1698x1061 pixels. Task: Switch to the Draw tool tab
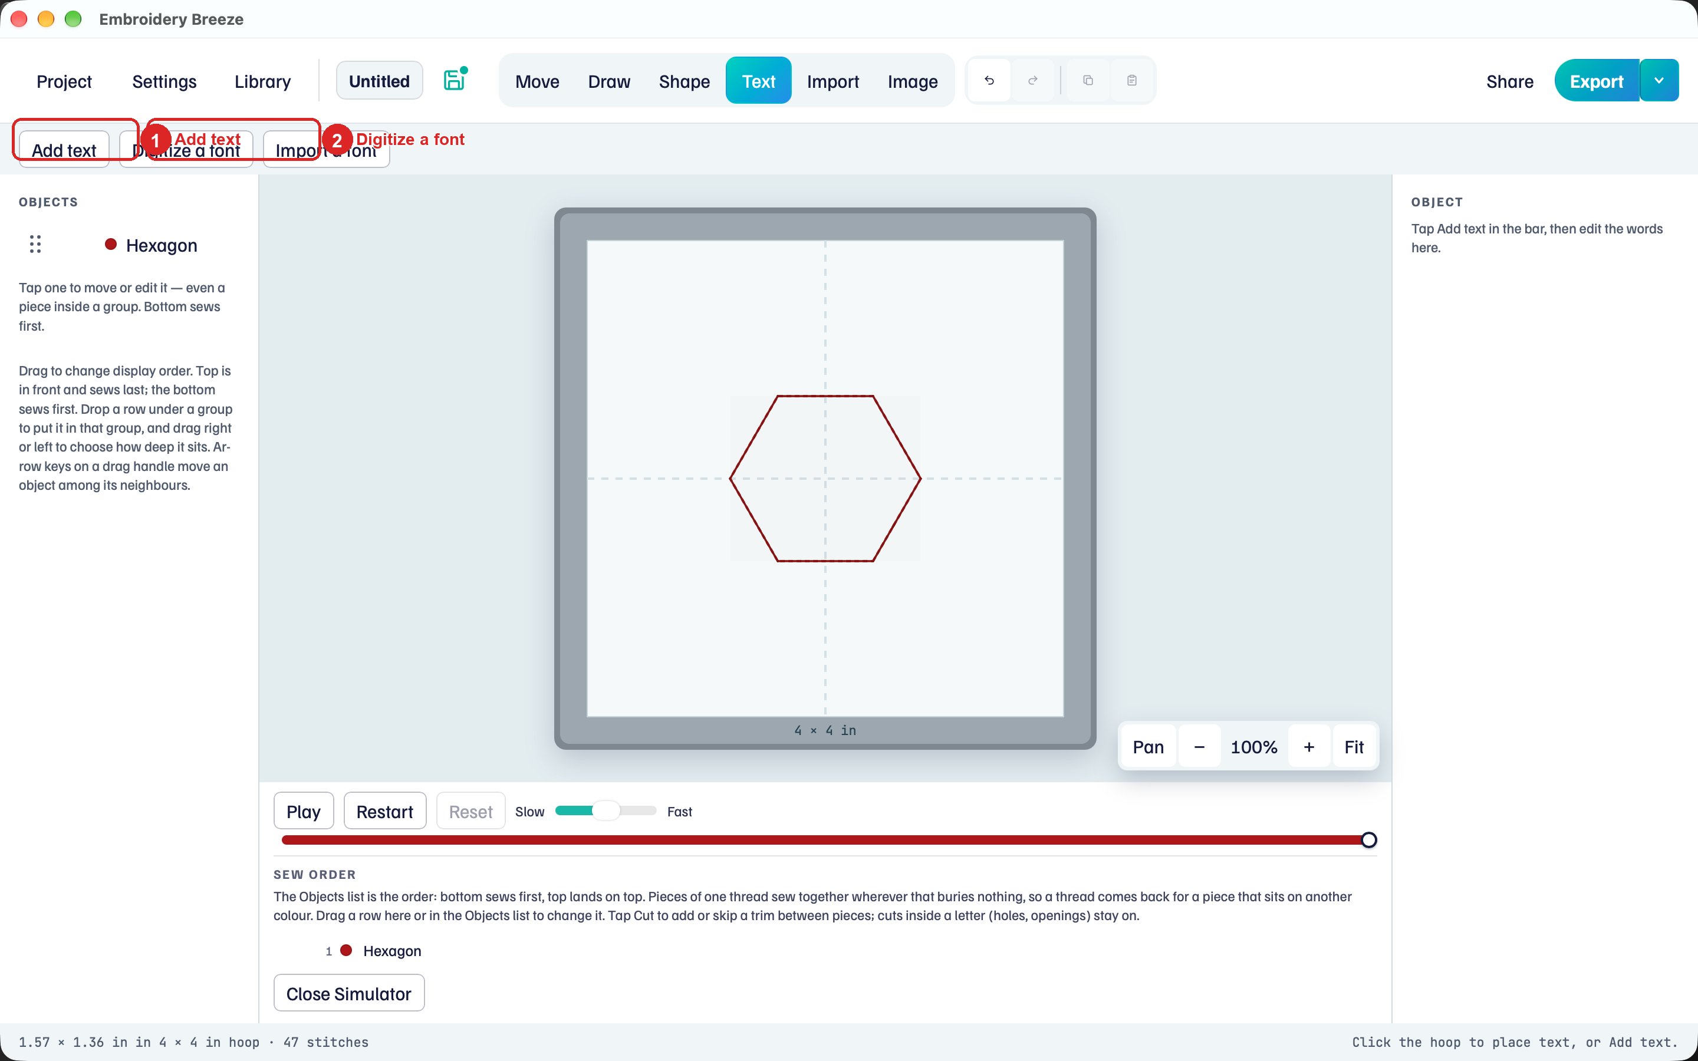609,81
